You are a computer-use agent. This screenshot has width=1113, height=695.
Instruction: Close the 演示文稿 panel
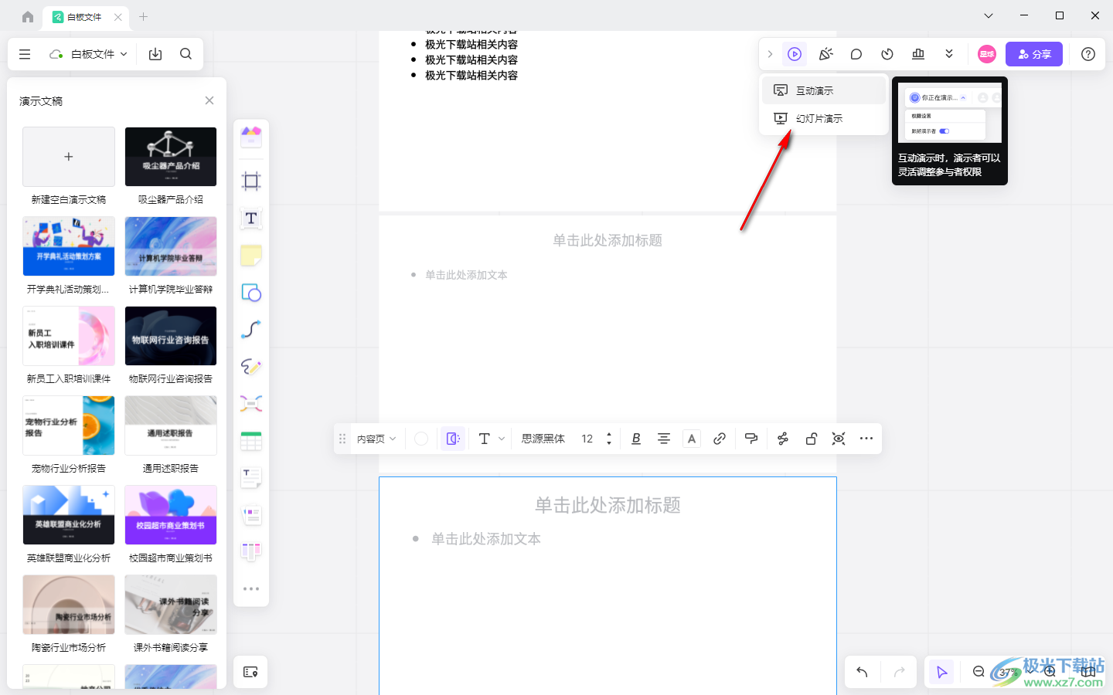(x=209, y=100)
